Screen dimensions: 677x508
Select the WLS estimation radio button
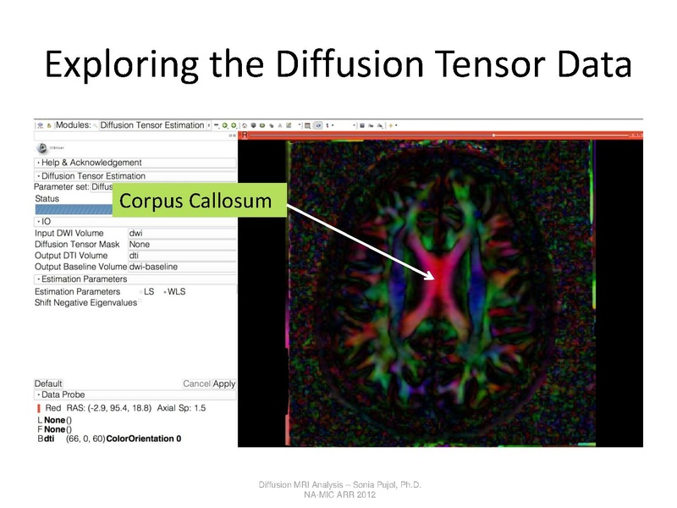click(x=165, y=292)
